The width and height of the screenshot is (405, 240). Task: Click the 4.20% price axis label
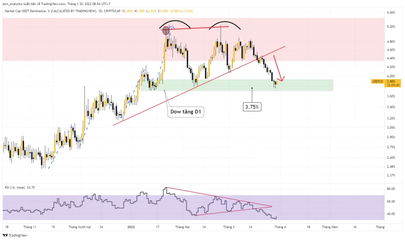[390, 67]
